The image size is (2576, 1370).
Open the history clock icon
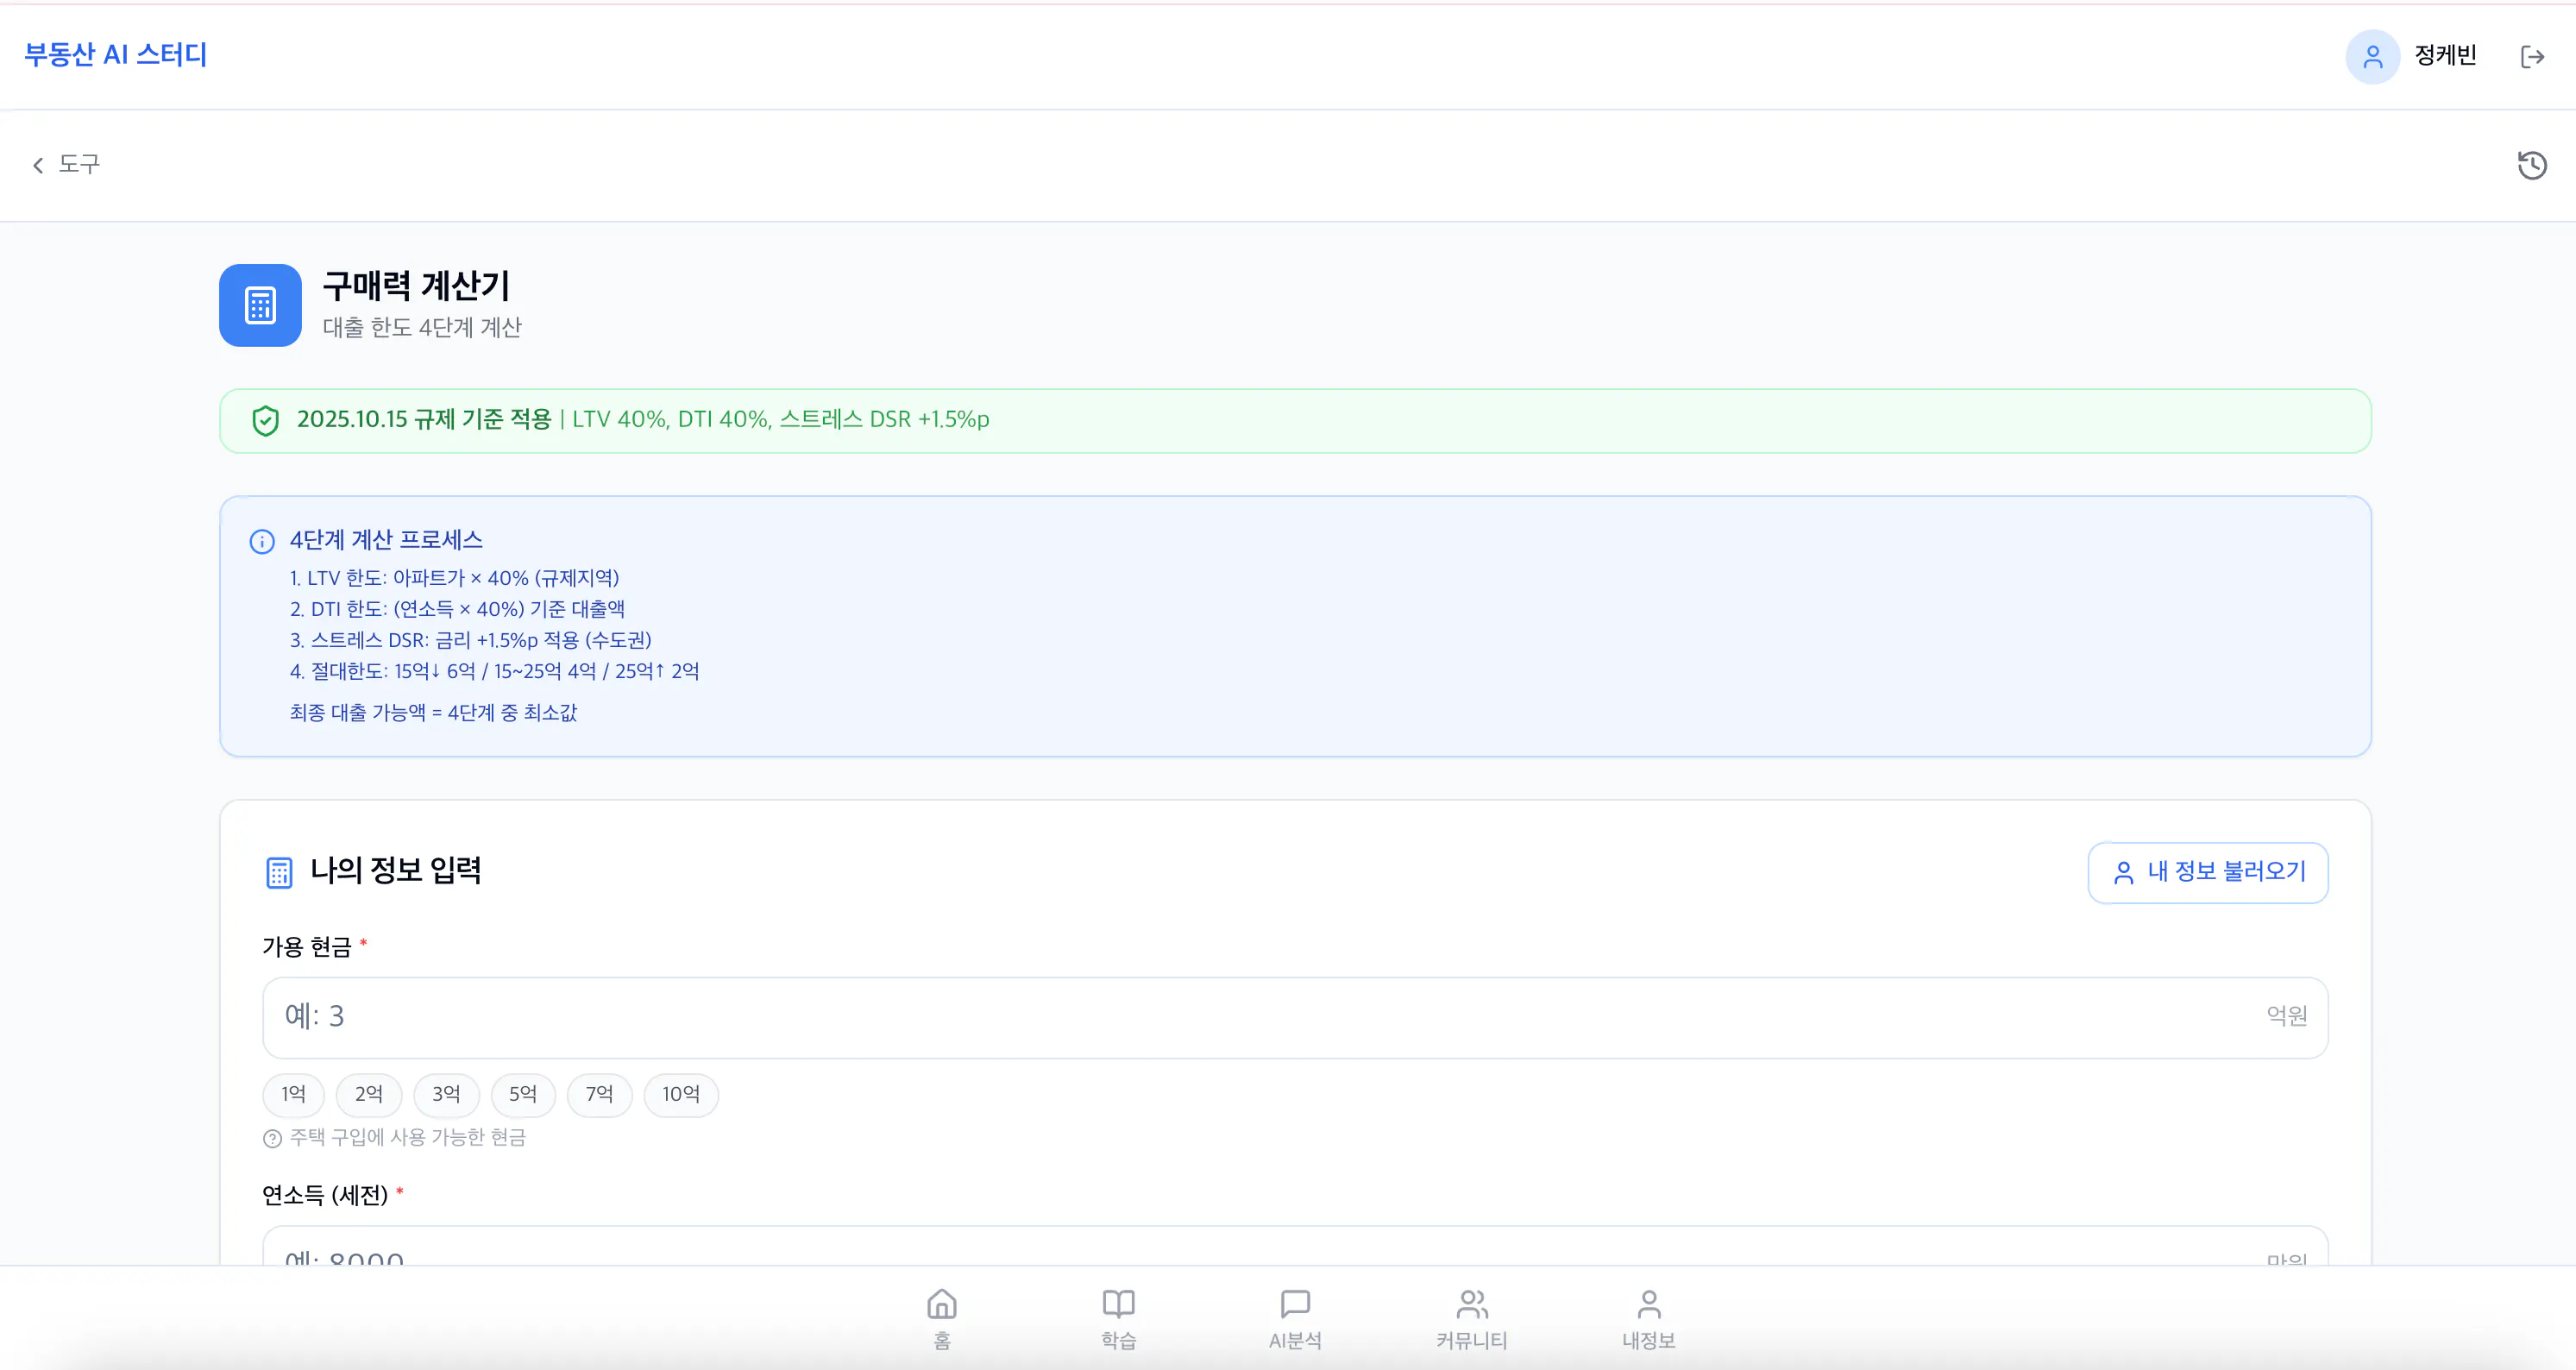point(2532,165)
